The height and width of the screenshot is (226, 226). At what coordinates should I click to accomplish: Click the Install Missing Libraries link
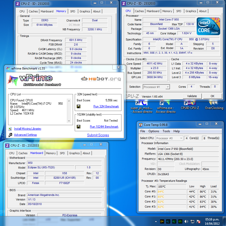(28, 129)
